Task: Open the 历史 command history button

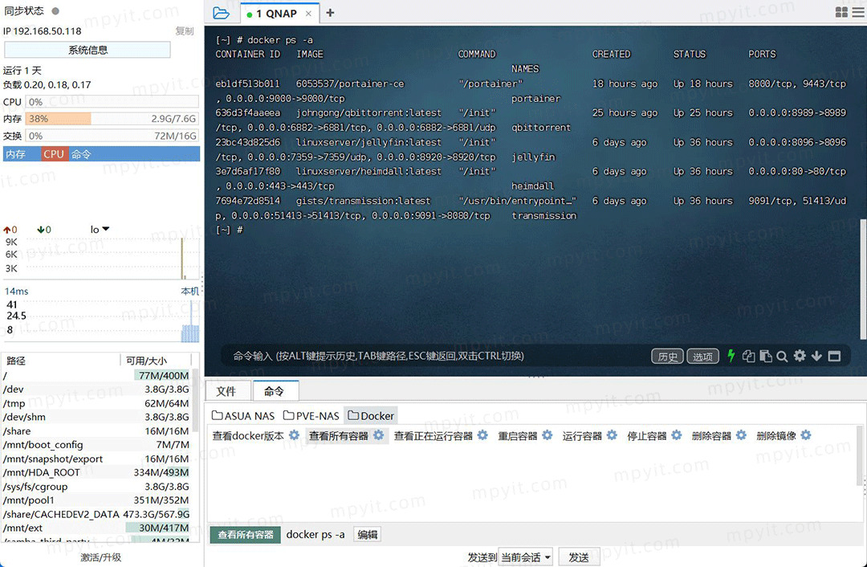Action: pyautogui.click(x=667, y=357)
